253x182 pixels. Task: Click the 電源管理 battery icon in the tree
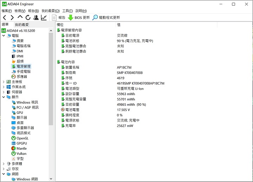[14, 66]
